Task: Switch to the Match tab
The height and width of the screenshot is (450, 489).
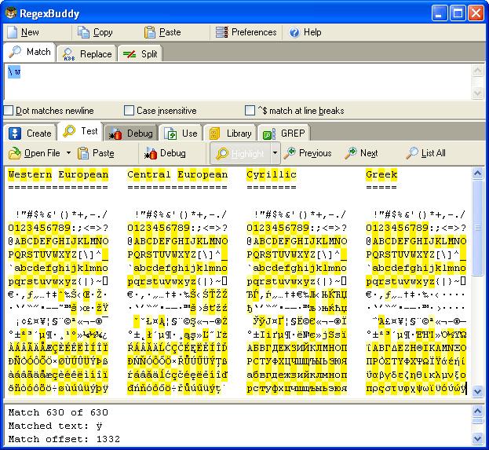Action: pyautogui.click(x=30, y=52)
